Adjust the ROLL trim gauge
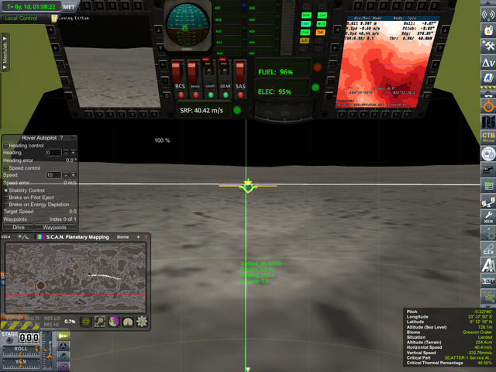Image resolution: width=496 pixels, height=372 pixels. coord(21,350)
